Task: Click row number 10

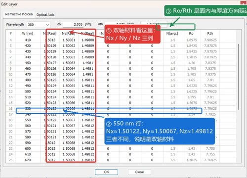Action: click(11, 74)
